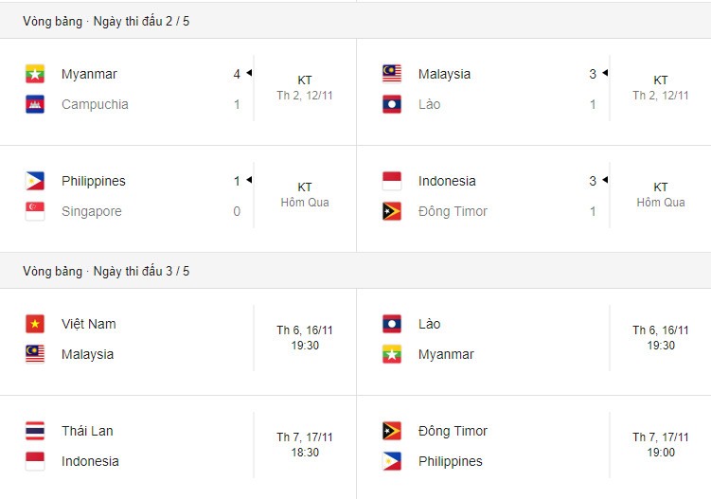Click Th 7, 17/11 19:00 kickoff time
Screen dimensions: 711x499
(x=661, y=445)
